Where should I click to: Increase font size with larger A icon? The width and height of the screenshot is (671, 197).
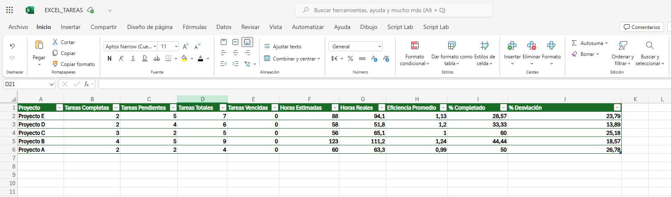click(x=186, y=47)
